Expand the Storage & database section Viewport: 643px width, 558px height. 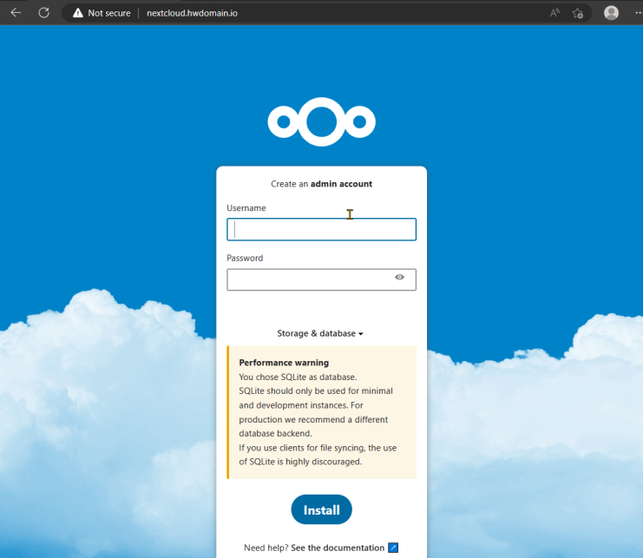click(x=320, y=333)
